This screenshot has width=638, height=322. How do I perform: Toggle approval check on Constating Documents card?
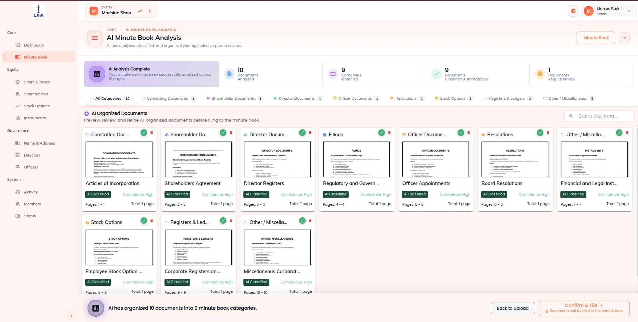pos(144,133)
